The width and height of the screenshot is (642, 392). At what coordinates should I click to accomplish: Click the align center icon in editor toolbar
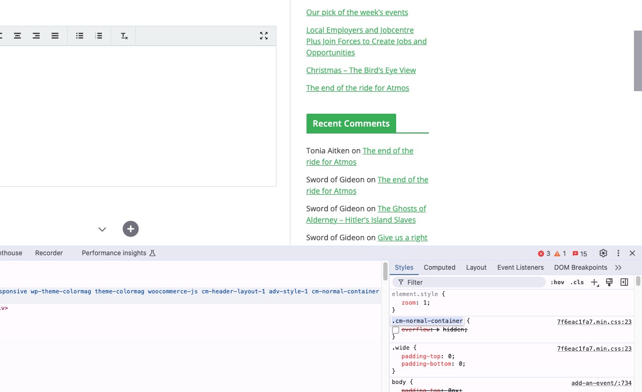click(18, 36)
